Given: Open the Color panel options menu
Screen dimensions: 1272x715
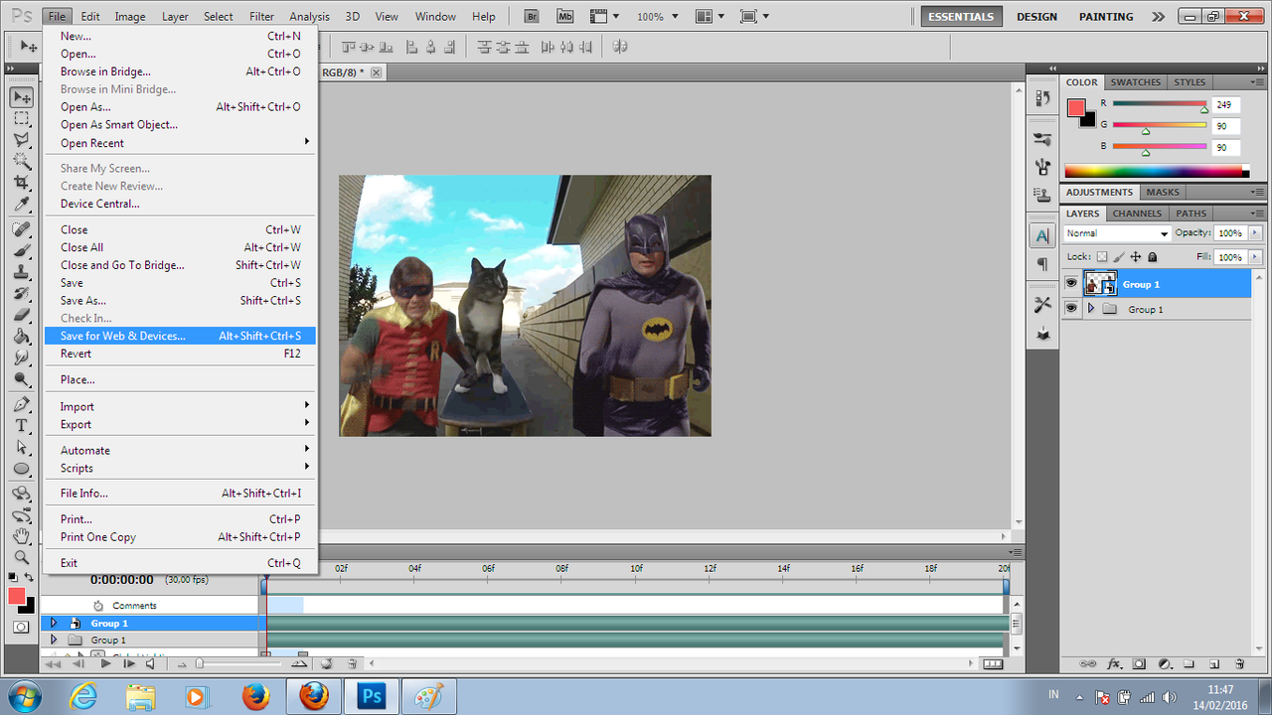Looking at the screenshot, I should pos(1259,82).
